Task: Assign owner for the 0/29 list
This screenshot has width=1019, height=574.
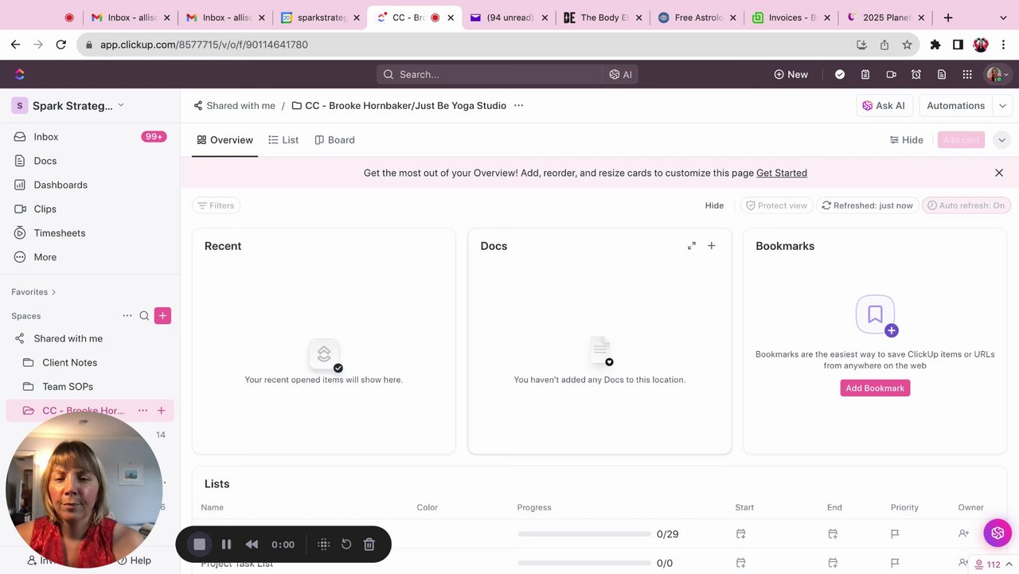Action: 964,534
